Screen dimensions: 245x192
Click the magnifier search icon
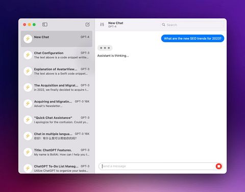point(163,24)
